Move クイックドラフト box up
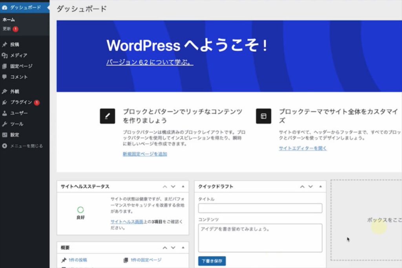 coord(302,187)
